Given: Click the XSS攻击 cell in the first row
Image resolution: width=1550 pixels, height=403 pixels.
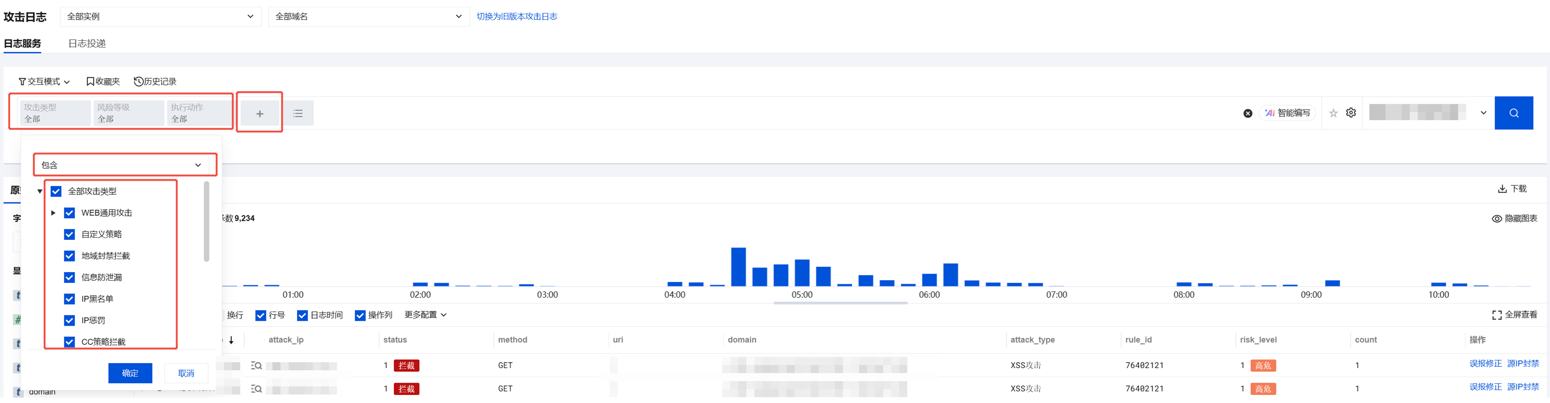Looking at the screenshot, I should (x=1025, y=366).
